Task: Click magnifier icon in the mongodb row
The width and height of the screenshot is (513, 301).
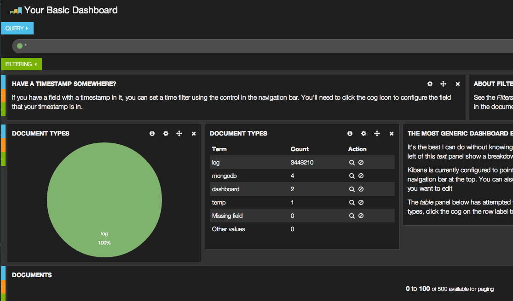Action: click(352, 176)
